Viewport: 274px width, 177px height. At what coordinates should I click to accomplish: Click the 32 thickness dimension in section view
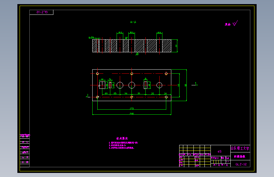coord(176,46)
